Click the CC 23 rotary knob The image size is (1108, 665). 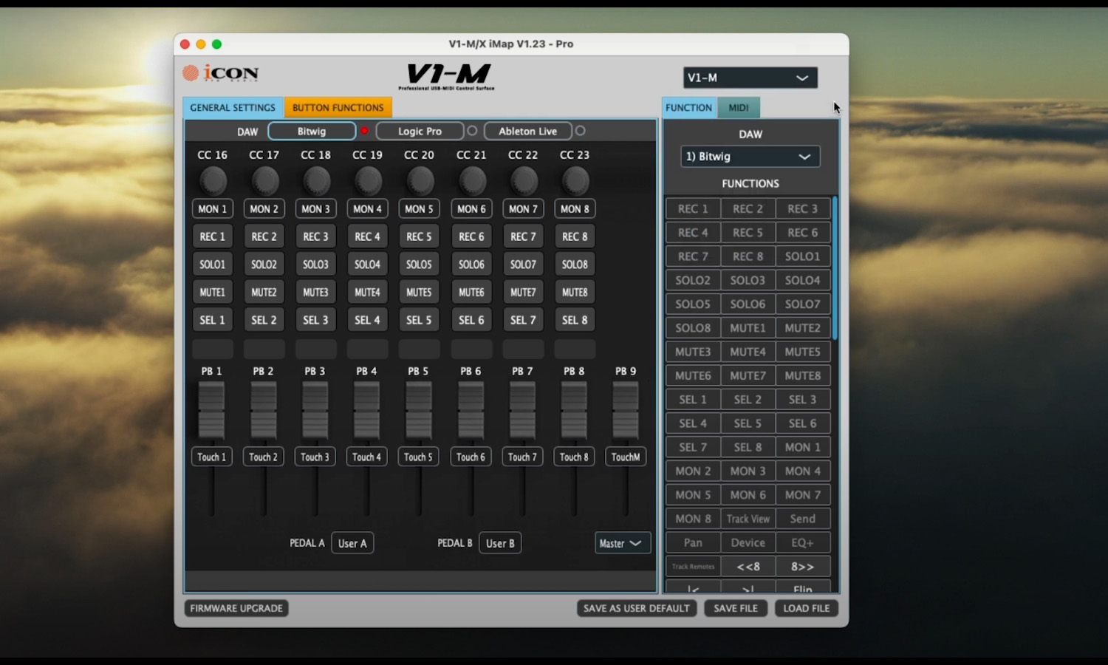coord(575,180)
